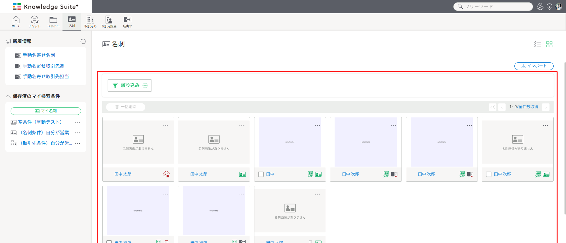Click the CARD_FRONT16 card image

click(x=138, y=211)
